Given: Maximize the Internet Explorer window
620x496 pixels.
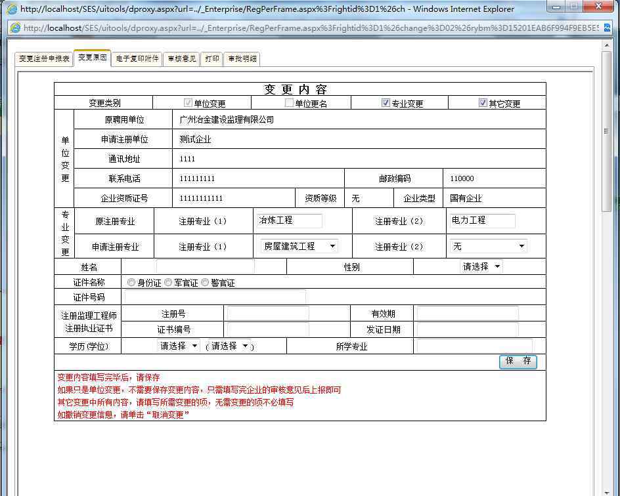Looking at the screenshot, I should click(574, 7).
